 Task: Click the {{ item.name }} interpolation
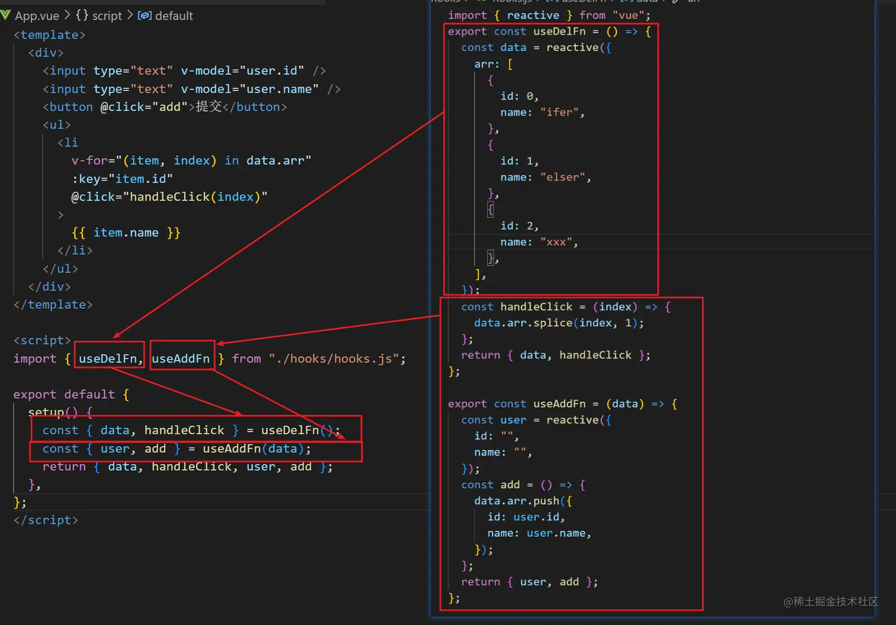point(126,233)
